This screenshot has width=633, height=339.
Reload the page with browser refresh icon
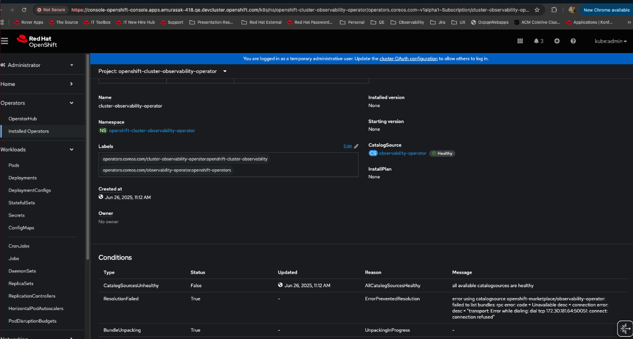click(24, 10)
